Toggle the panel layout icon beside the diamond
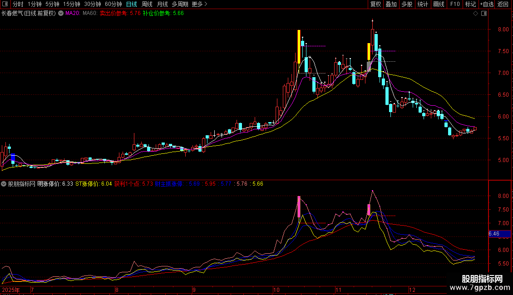Viewport: 513px width, 295px height. (x=484, y=14)
